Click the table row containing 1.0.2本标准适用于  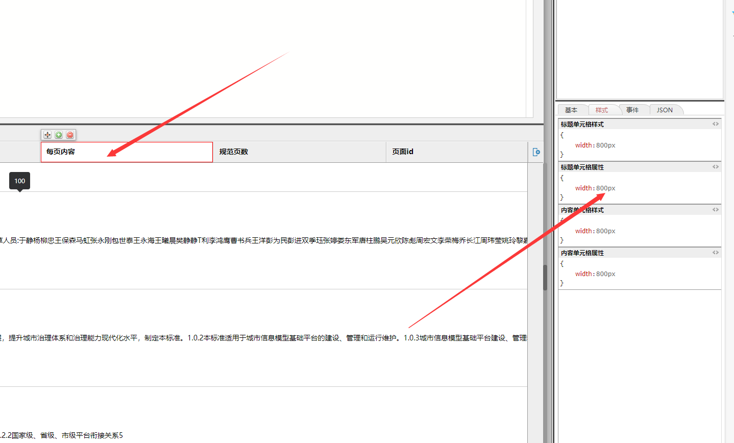[263, 338]
